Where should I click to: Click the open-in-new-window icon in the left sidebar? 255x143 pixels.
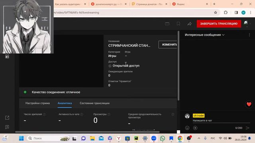point(7,118)
